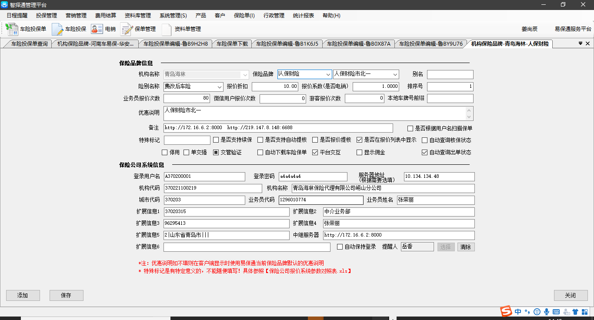
Task: Switch to 机构保险品牌-河南车易保 tab
Action: pos(95,43)
